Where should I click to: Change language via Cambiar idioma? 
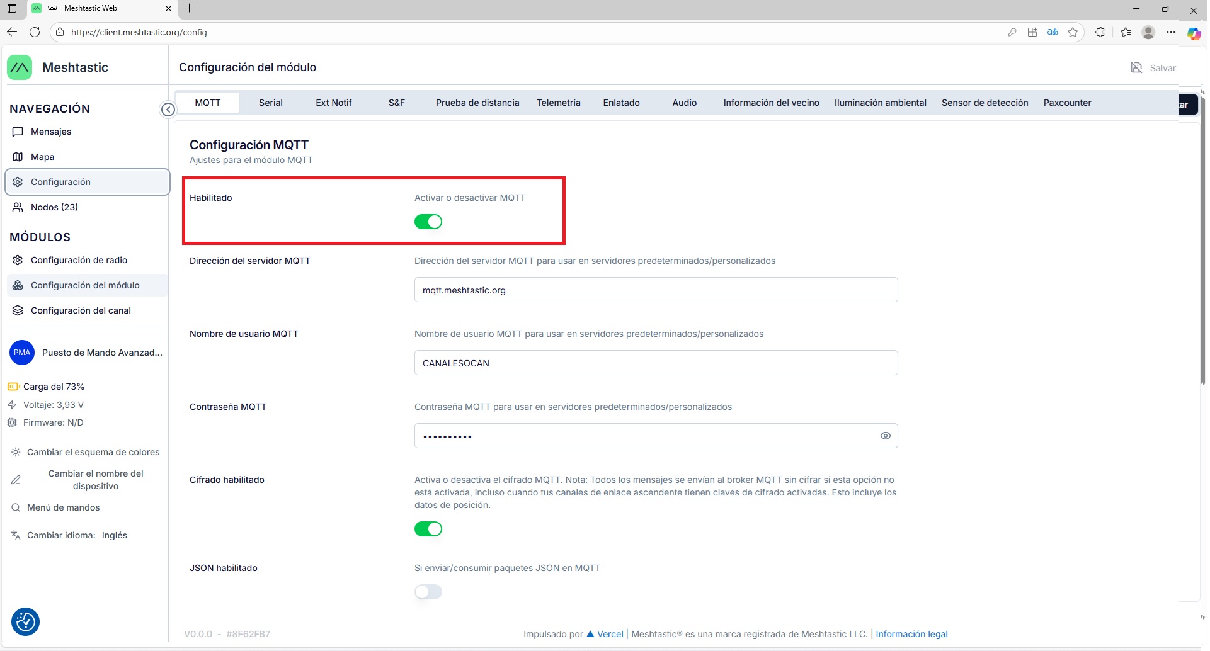[x=69, y=535]
